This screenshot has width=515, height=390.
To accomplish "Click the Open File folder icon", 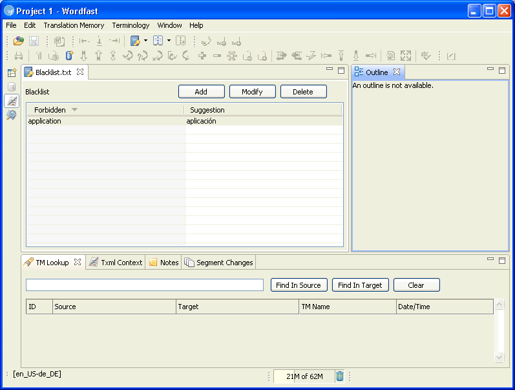I will pyautogui.click(x=18, y=41).
